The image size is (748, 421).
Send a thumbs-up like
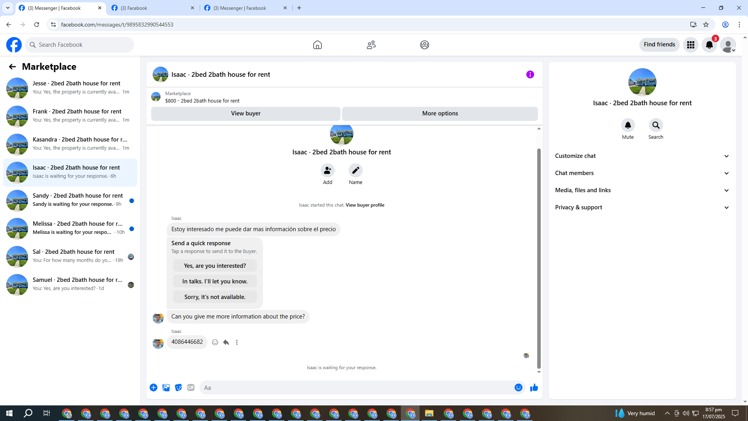534,387
